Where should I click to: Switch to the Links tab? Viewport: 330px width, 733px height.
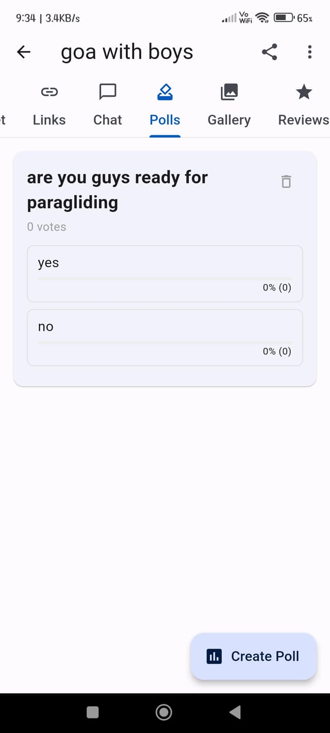pos(49,106)
